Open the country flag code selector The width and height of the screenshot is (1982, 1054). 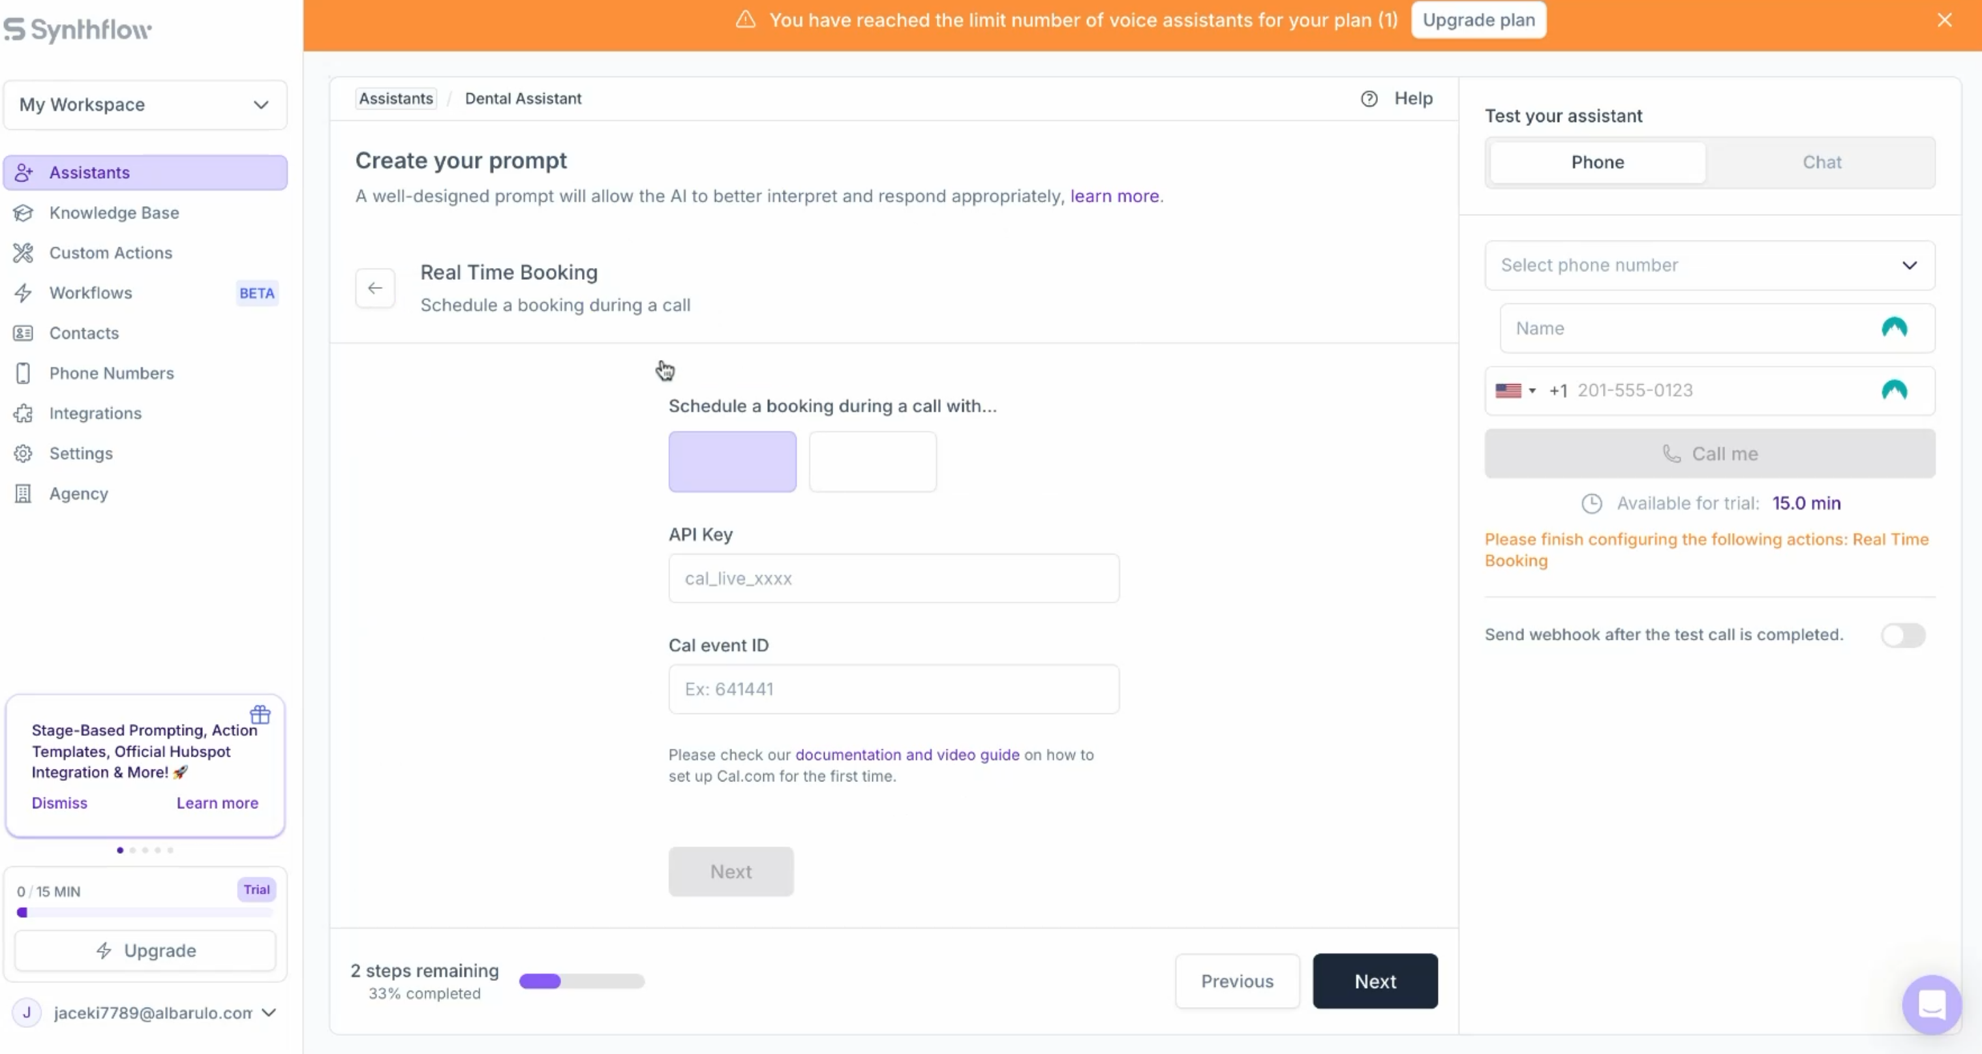(x=1515, y=391)
